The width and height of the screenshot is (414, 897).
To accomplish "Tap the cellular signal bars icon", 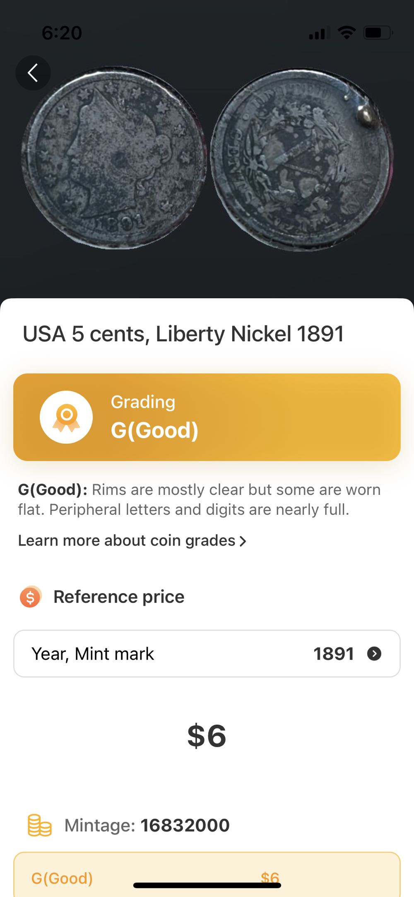I will pos(319,33).
